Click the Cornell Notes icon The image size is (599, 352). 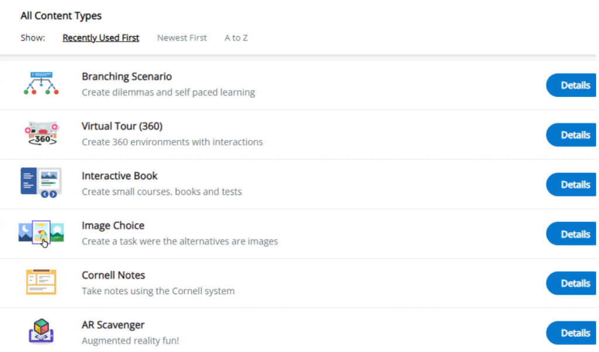click(x=42, y=282)
